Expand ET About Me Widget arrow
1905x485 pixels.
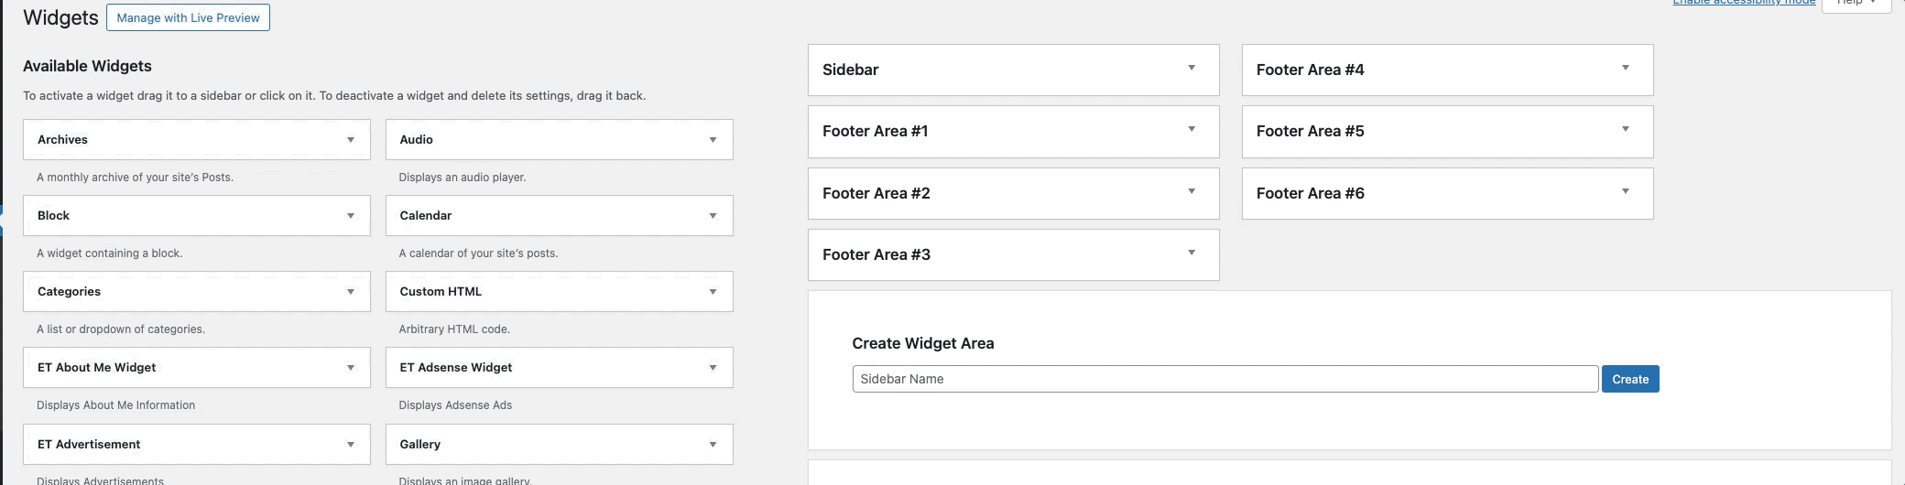(351, 368)
